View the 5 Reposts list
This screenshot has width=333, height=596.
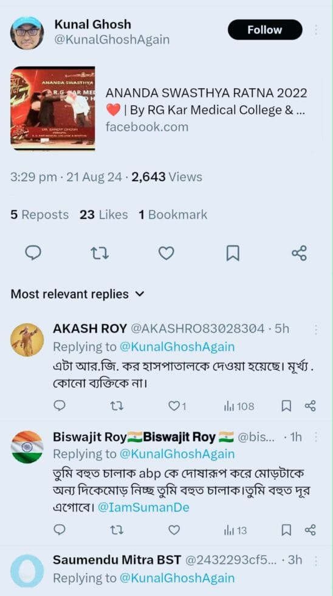point(39,215)
